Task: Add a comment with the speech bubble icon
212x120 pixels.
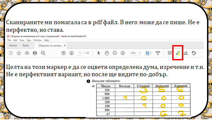Action: point(170,53)
